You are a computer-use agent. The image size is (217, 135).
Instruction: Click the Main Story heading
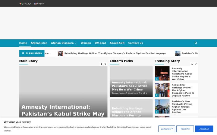[x=28, y=61]
